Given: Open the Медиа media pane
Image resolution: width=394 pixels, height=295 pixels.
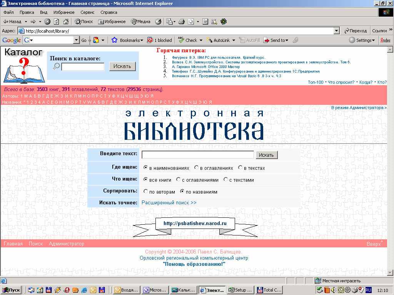Looking at the screenshot, I should (141, 22).
